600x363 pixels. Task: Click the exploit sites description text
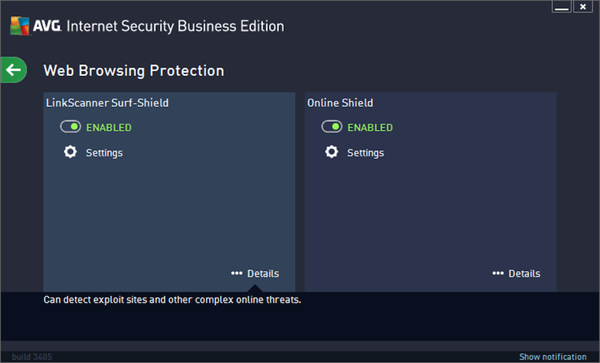click(x=172, y=299)
